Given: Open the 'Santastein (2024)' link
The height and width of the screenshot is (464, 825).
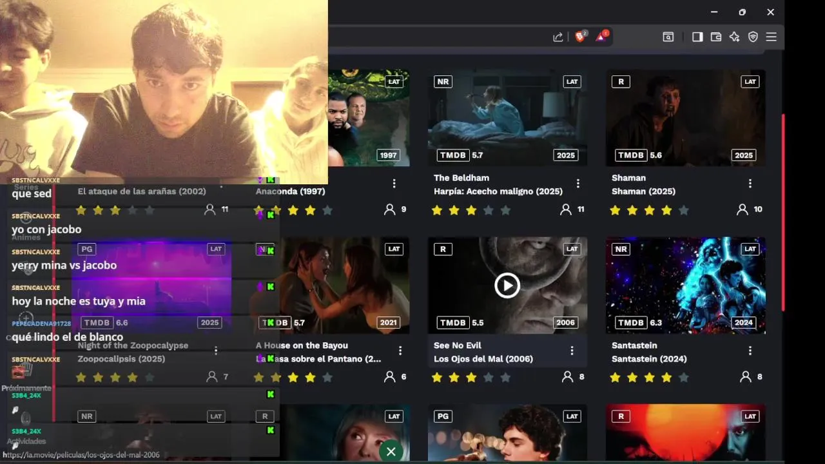Looking at the screenshot, I should (x=649, y=359).
